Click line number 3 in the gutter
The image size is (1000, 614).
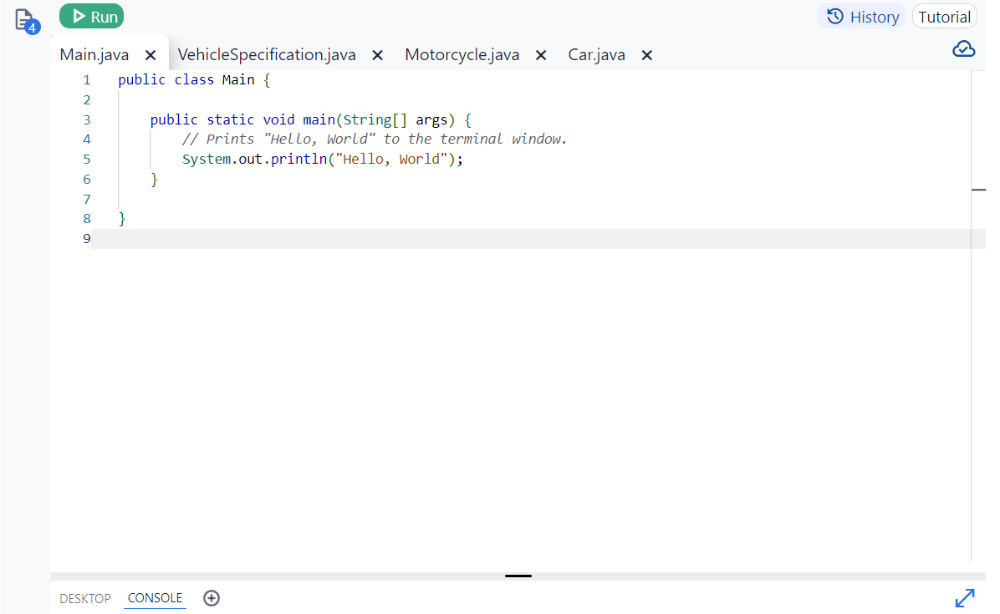[x=87, y=119]
